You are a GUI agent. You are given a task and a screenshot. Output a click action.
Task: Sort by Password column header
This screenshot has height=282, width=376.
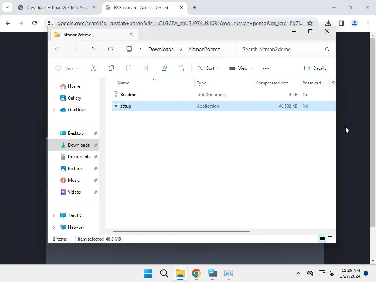(314, 83)
